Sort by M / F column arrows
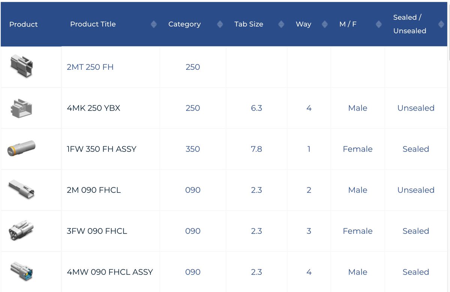 (379, 24)
